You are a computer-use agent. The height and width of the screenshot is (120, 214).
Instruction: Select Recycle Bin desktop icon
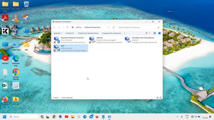coord(26,6)
